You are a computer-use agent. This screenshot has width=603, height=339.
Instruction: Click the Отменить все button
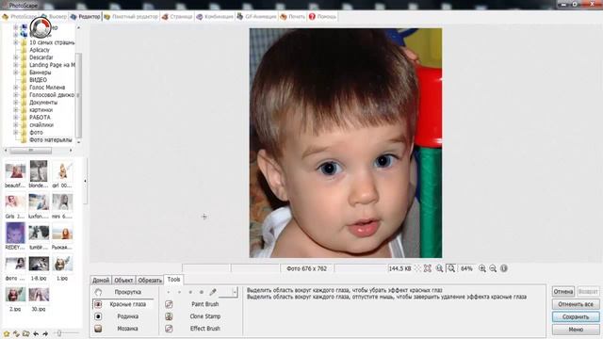[576, 304]
